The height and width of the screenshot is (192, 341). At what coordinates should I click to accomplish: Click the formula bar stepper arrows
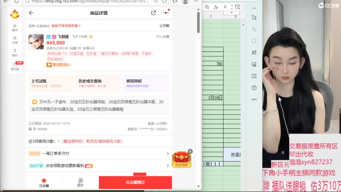pos(232,7)
